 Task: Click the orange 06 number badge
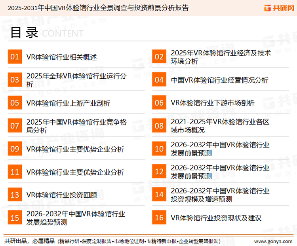[159, 102]
